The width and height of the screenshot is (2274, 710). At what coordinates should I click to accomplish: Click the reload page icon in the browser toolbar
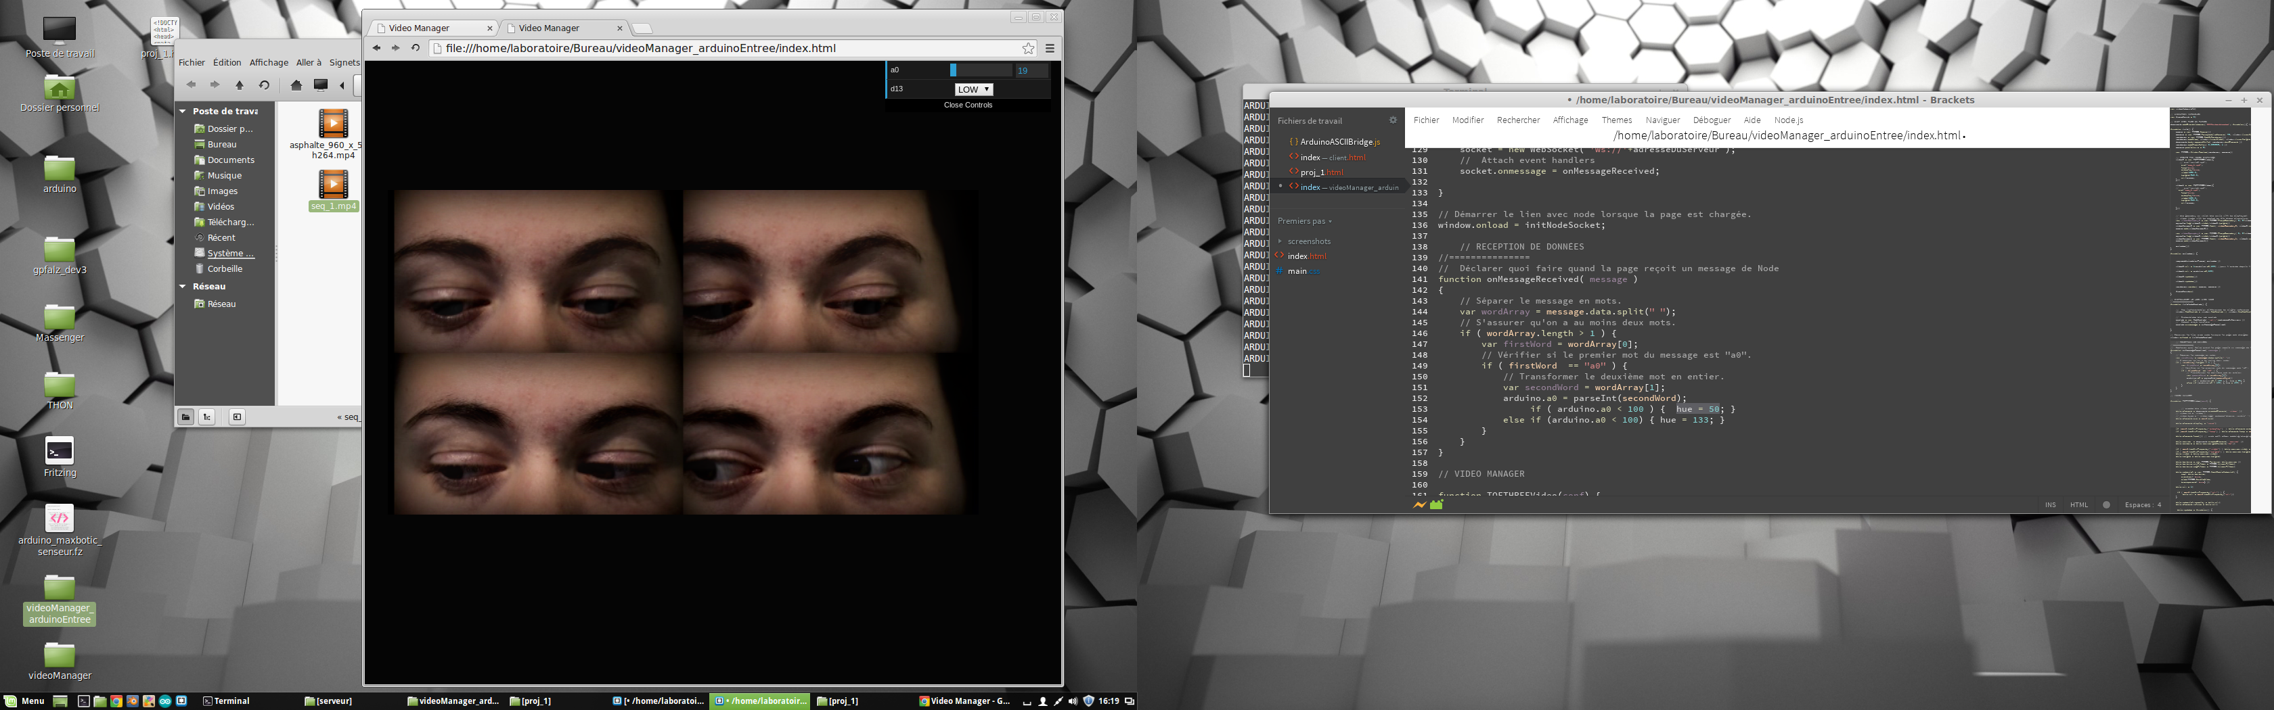pyautogui.click(x=415, y=47)
